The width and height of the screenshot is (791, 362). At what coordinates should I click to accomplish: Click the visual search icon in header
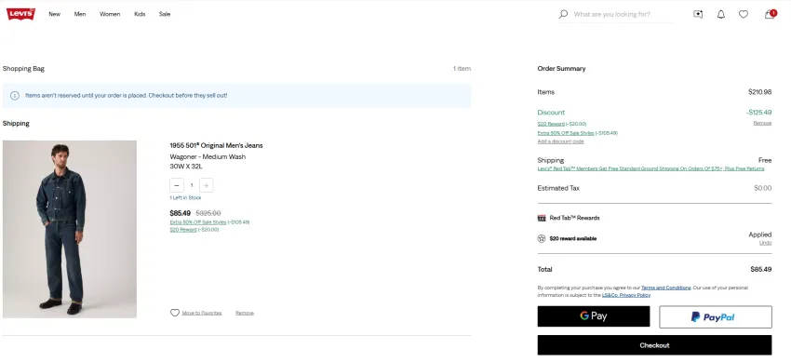698,14
